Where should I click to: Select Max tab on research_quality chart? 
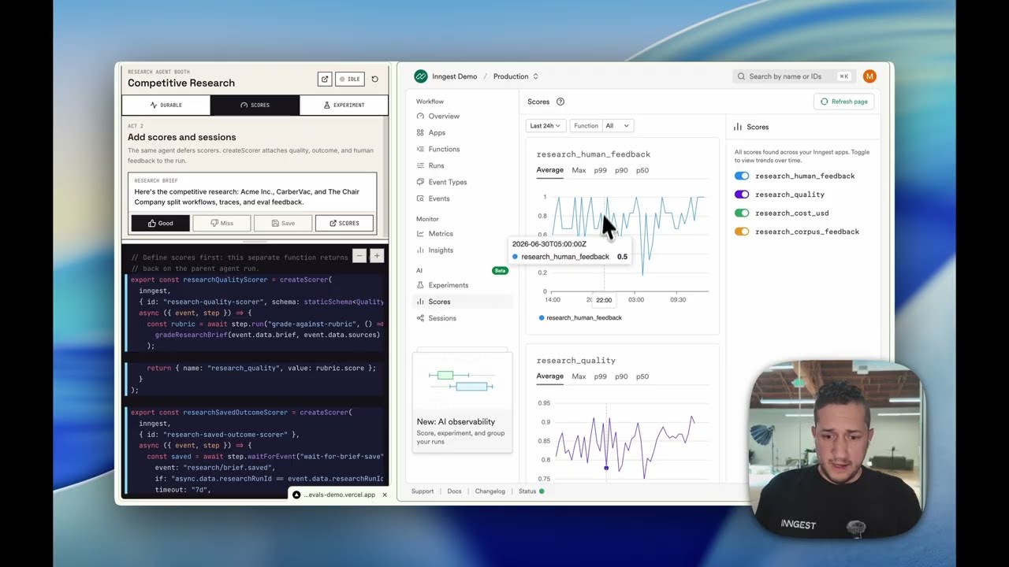click(579, 376)
